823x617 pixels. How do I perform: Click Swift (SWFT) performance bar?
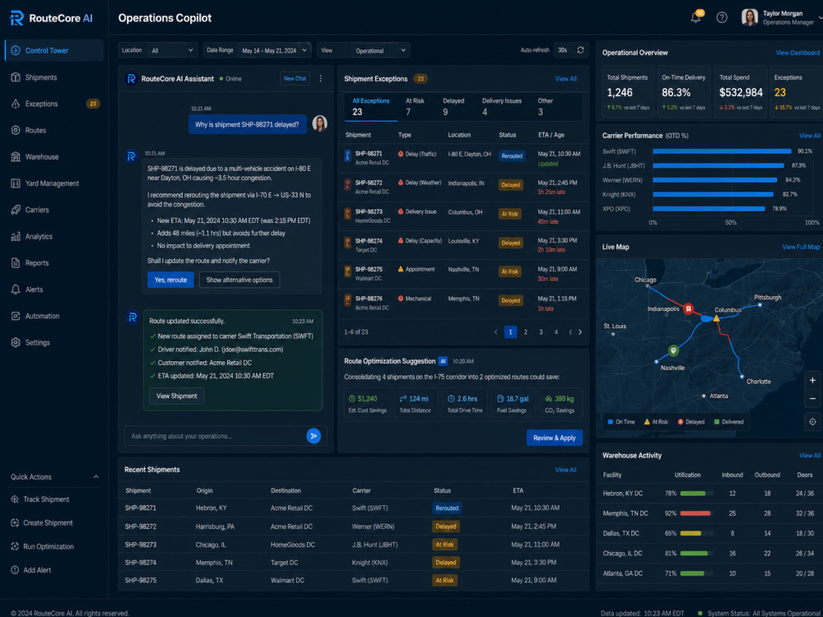pyautogui.click(x=722, y=151)
